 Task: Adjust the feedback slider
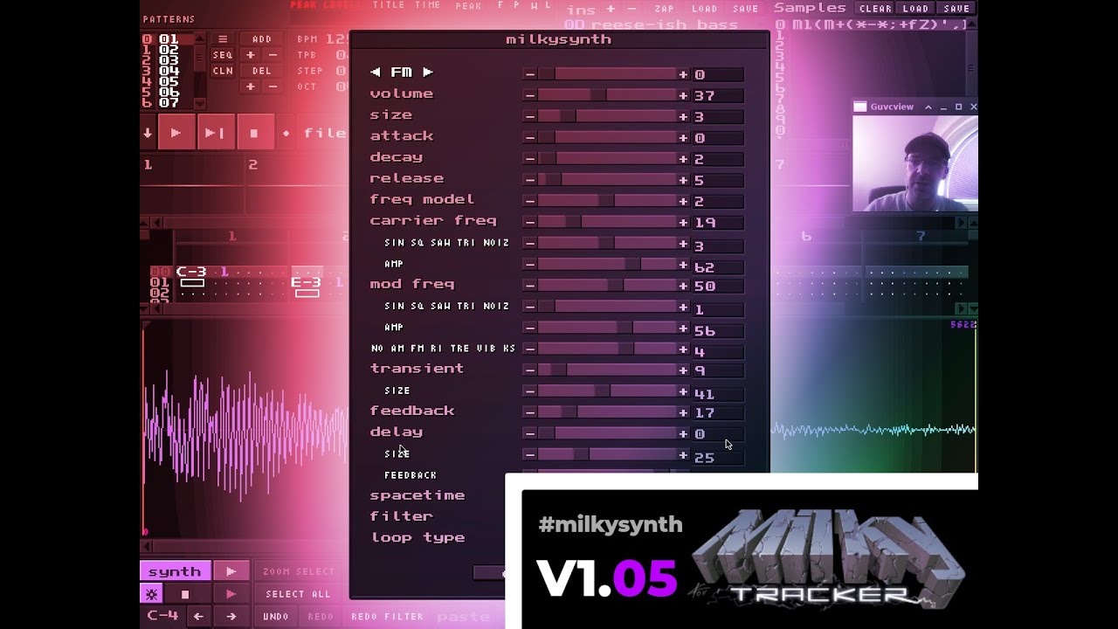607,412
